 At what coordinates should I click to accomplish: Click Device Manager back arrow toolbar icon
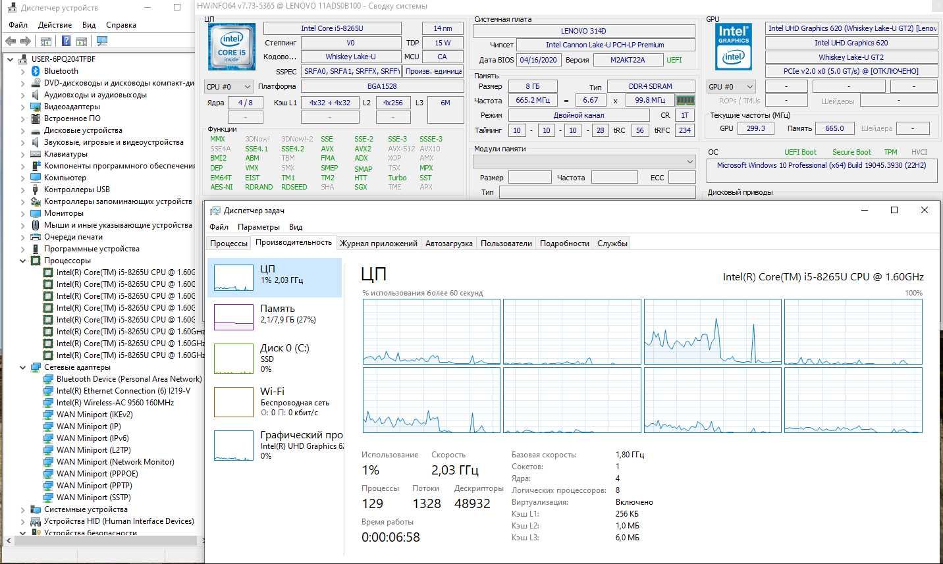(11, 41)
